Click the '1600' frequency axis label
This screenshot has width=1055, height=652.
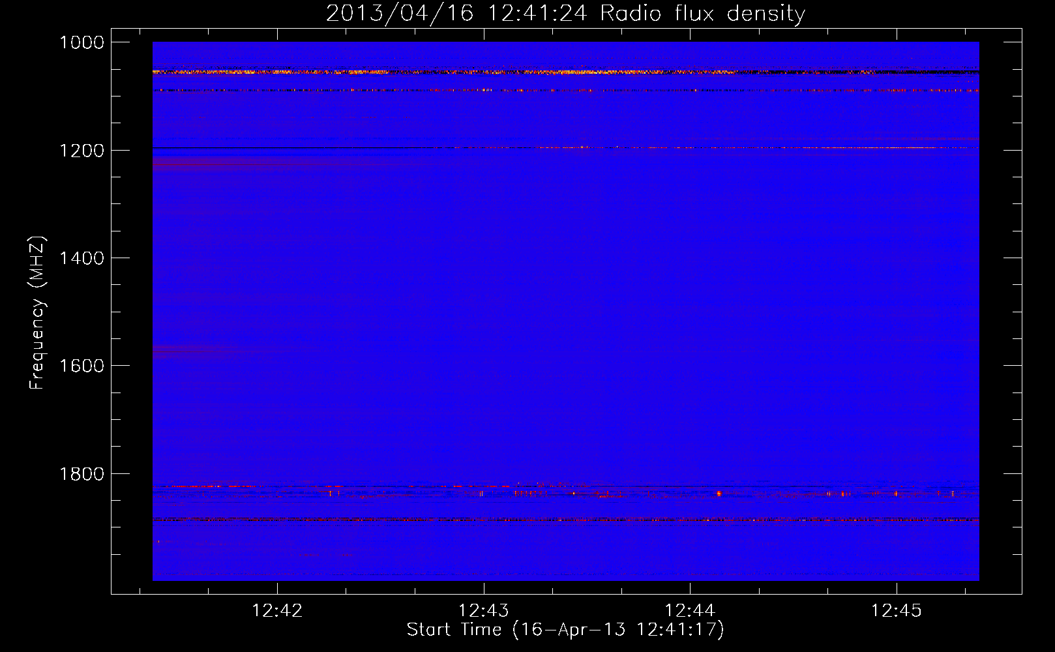[x=82, y=366]
